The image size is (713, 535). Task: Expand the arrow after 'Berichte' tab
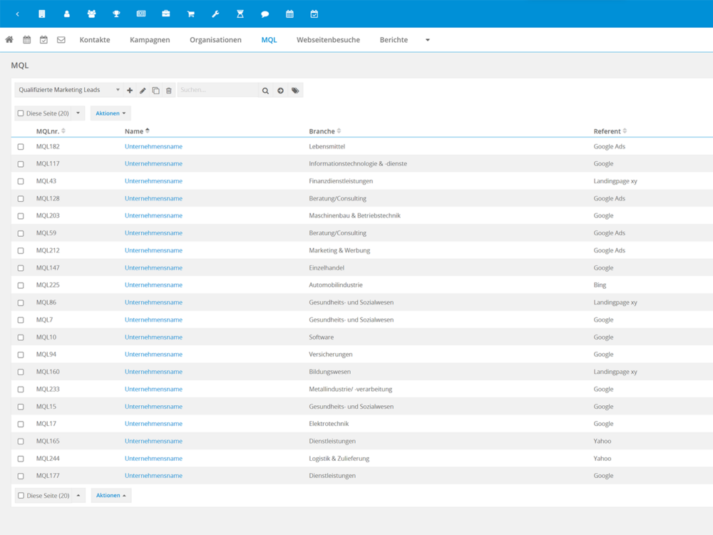pyautogui.click(x=428, y=40)
